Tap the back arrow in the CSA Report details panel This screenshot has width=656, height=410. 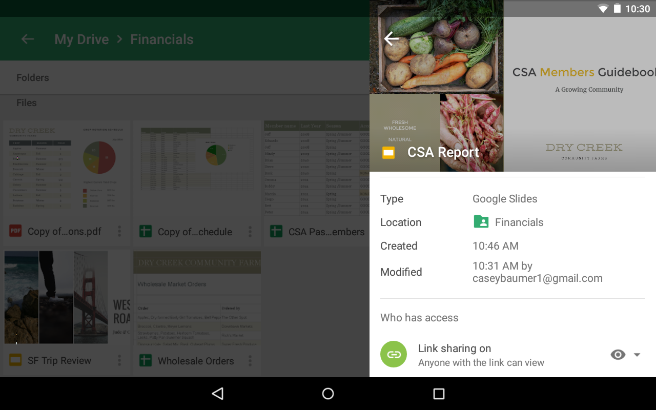392,38
